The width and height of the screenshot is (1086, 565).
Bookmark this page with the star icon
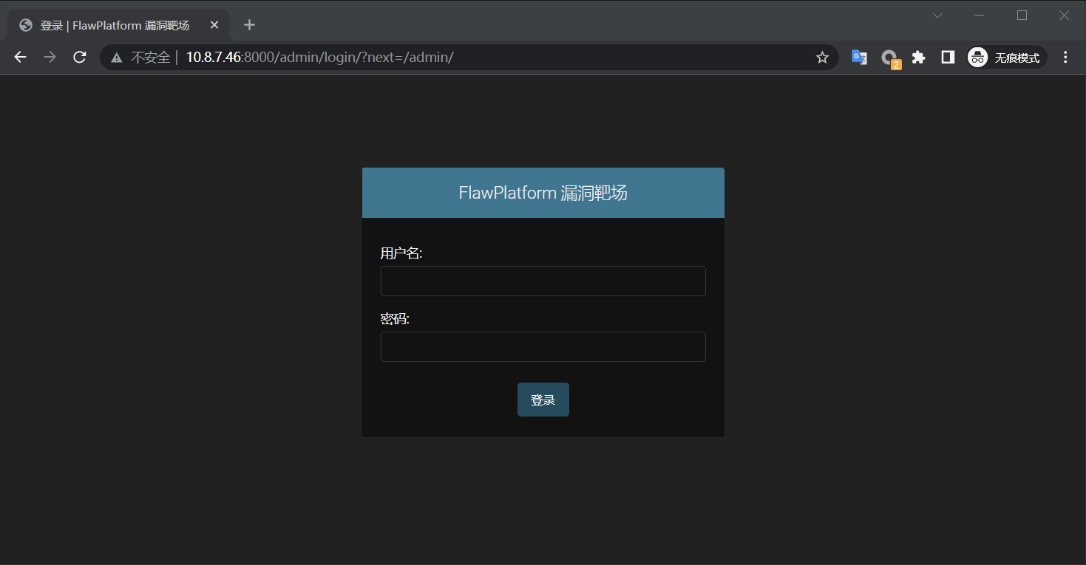(822, 58)
